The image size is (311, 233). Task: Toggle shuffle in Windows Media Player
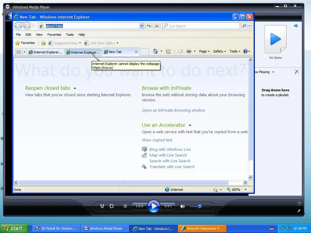pos(102,206)
